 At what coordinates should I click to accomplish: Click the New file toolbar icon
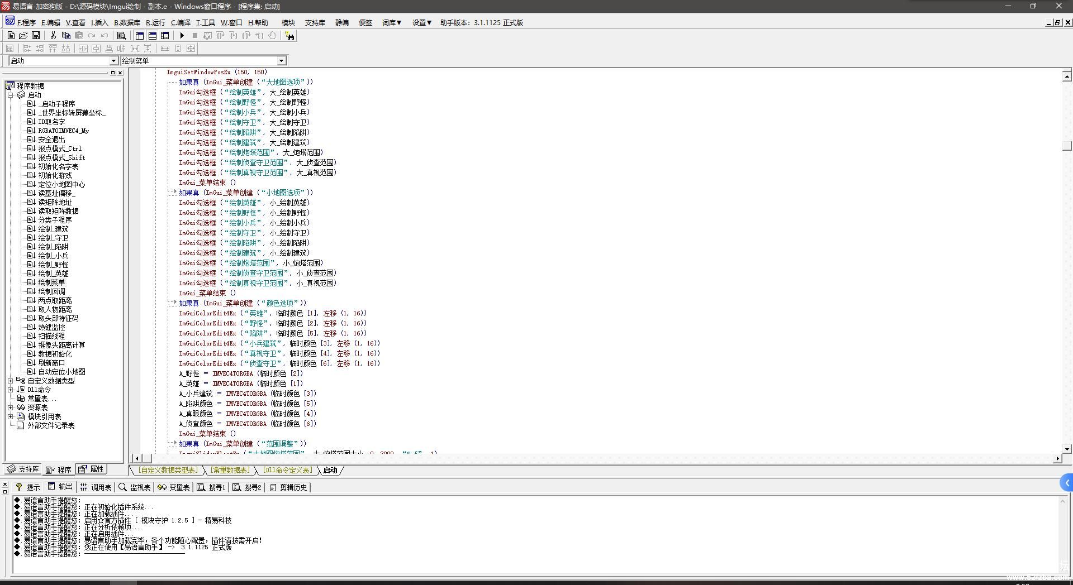[11, 35]
